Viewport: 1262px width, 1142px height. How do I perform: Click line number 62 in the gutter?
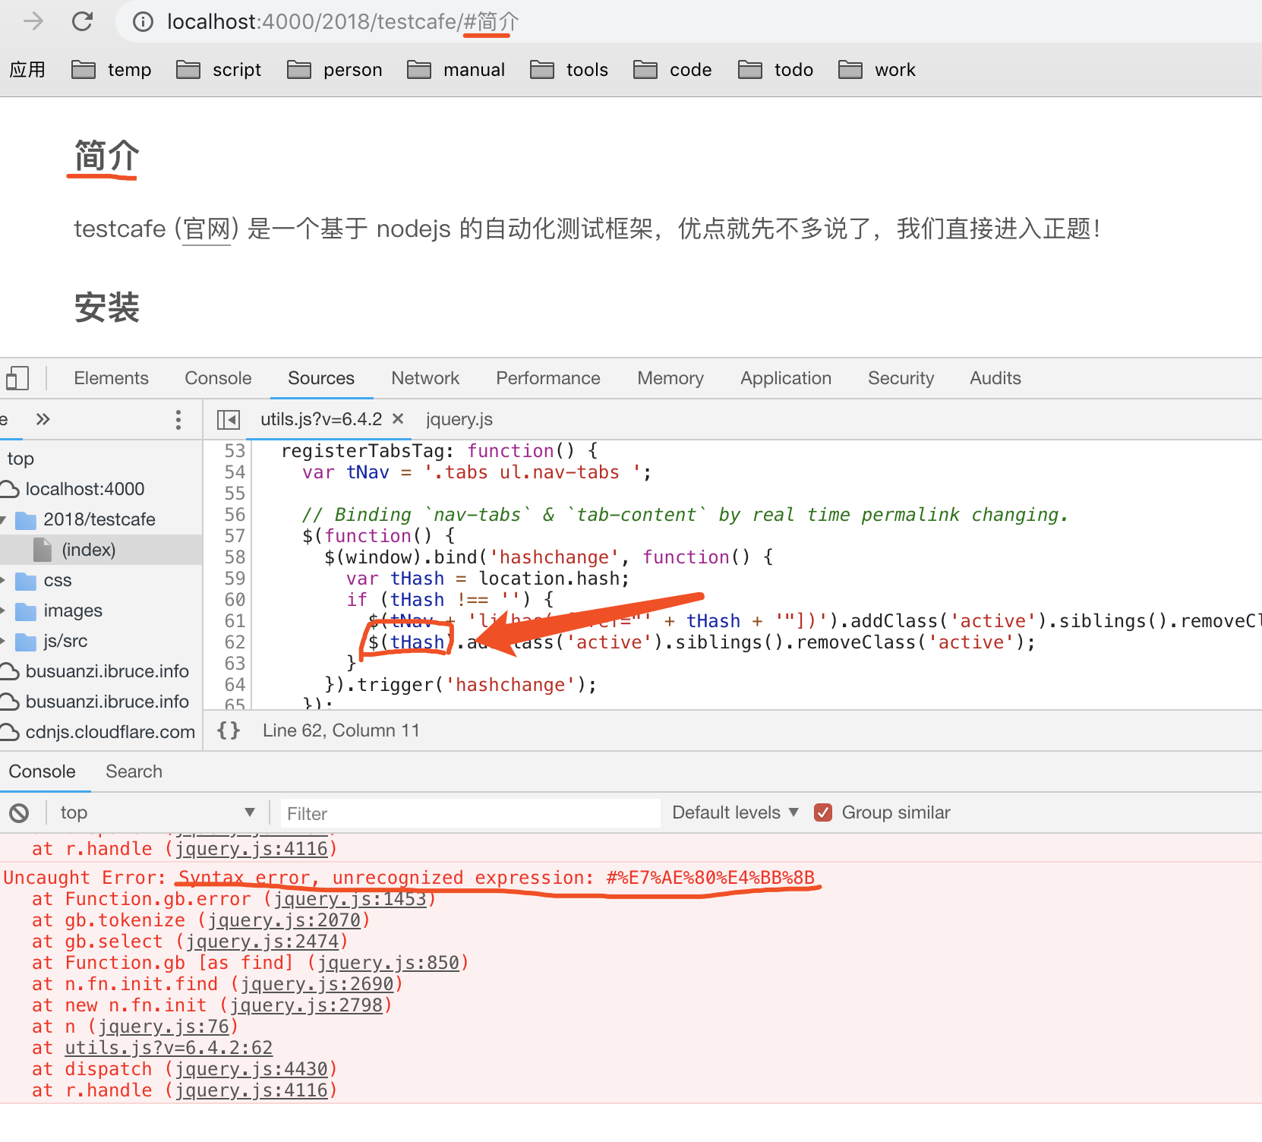pos(235,642)
